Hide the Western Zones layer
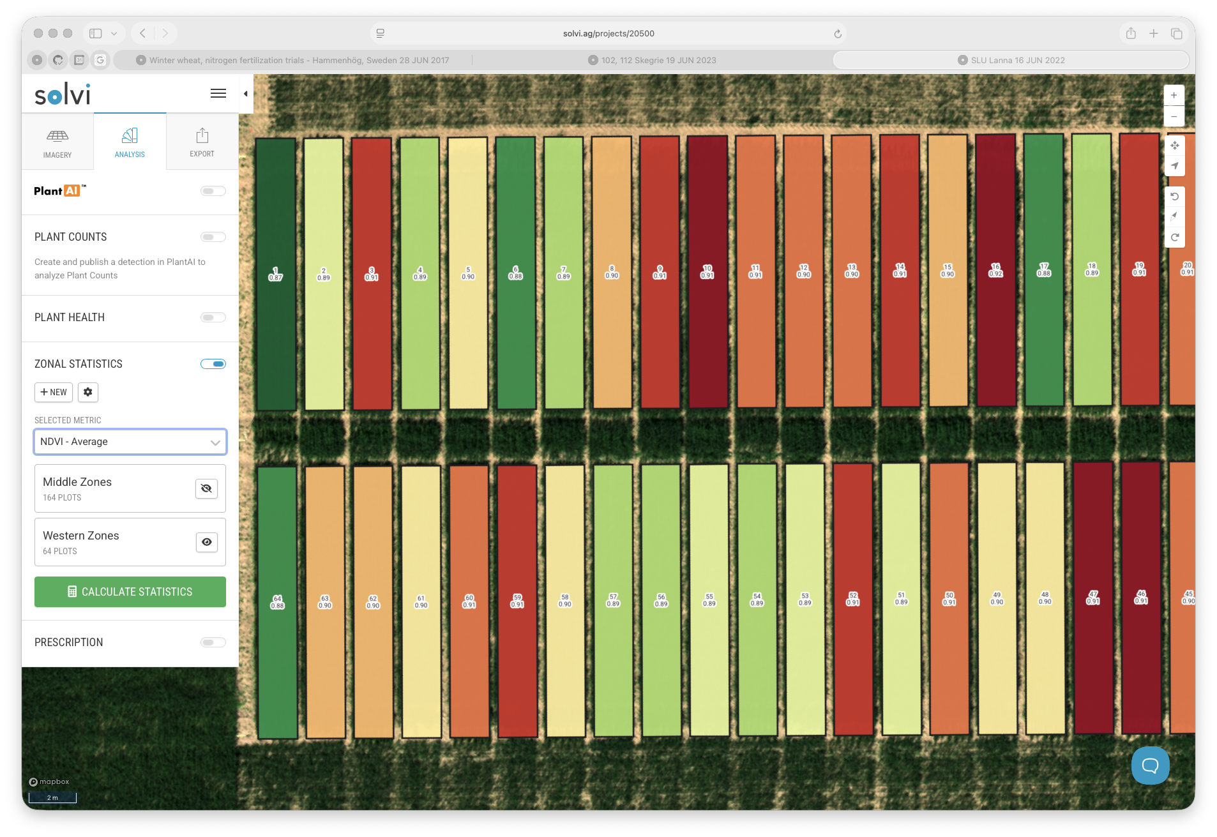Viewport: 1217px width, 837px height. coord(206,542)
